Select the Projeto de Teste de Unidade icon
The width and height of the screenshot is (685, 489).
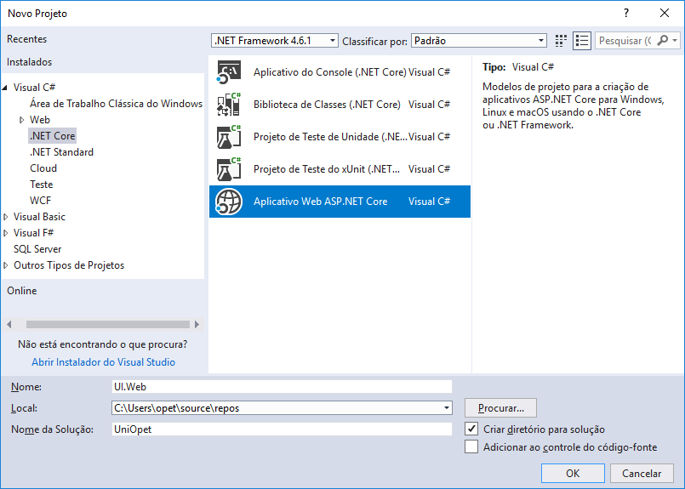point(229,137)
